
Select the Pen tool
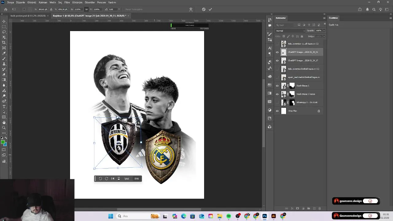click(4, 101)
